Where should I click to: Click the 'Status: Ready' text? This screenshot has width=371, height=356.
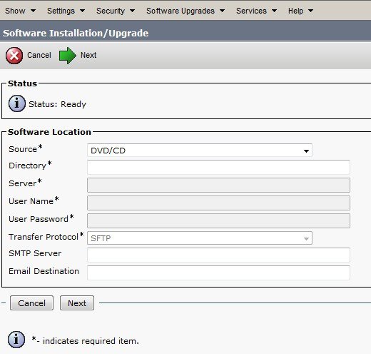click(57, 104)
